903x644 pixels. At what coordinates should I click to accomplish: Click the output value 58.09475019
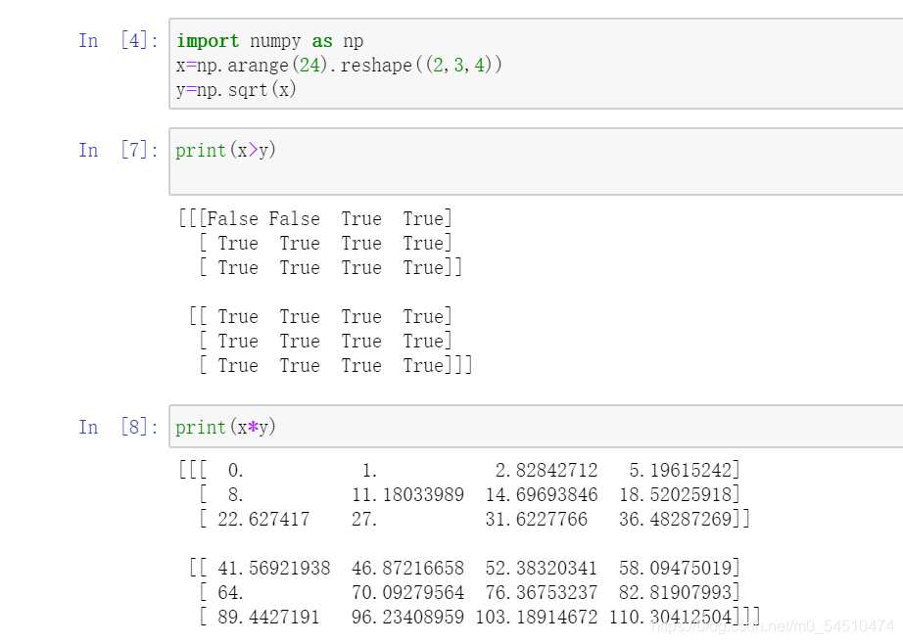pos(676,569)
